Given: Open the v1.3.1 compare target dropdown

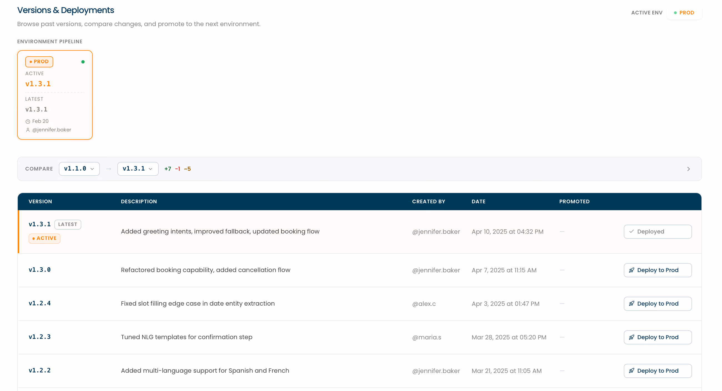Looking at the screenshot, I should [x=138, y=169].
